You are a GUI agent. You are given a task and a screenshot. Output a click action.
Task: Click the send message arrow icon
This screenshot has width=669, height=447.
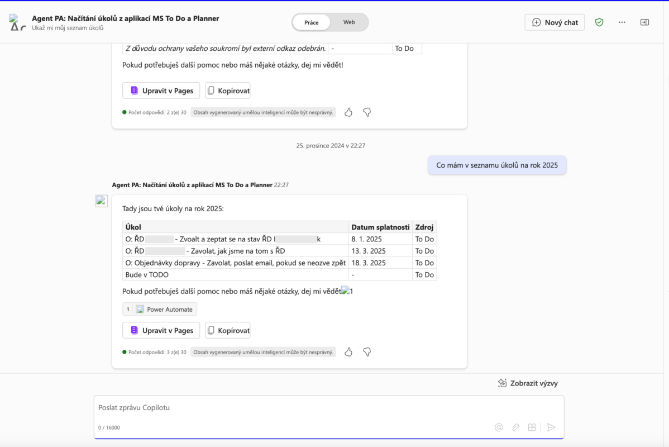pos(551,427)
